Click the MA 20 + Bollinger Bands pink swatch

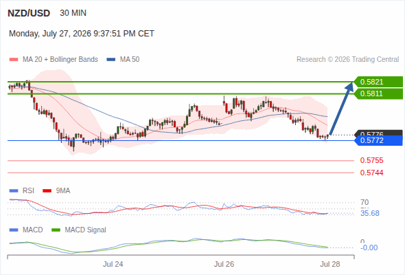[x=14, y=60]
